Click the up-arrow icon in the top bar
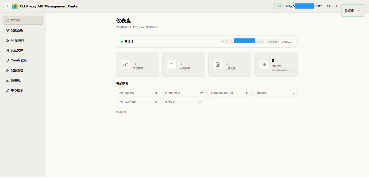Image resolution: width=369 pixels, height=178 pixels. pos(337,6)
